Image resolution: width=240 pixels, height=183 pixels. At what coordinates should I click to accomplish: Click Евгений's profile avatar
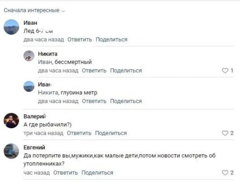tap(11, 151)
